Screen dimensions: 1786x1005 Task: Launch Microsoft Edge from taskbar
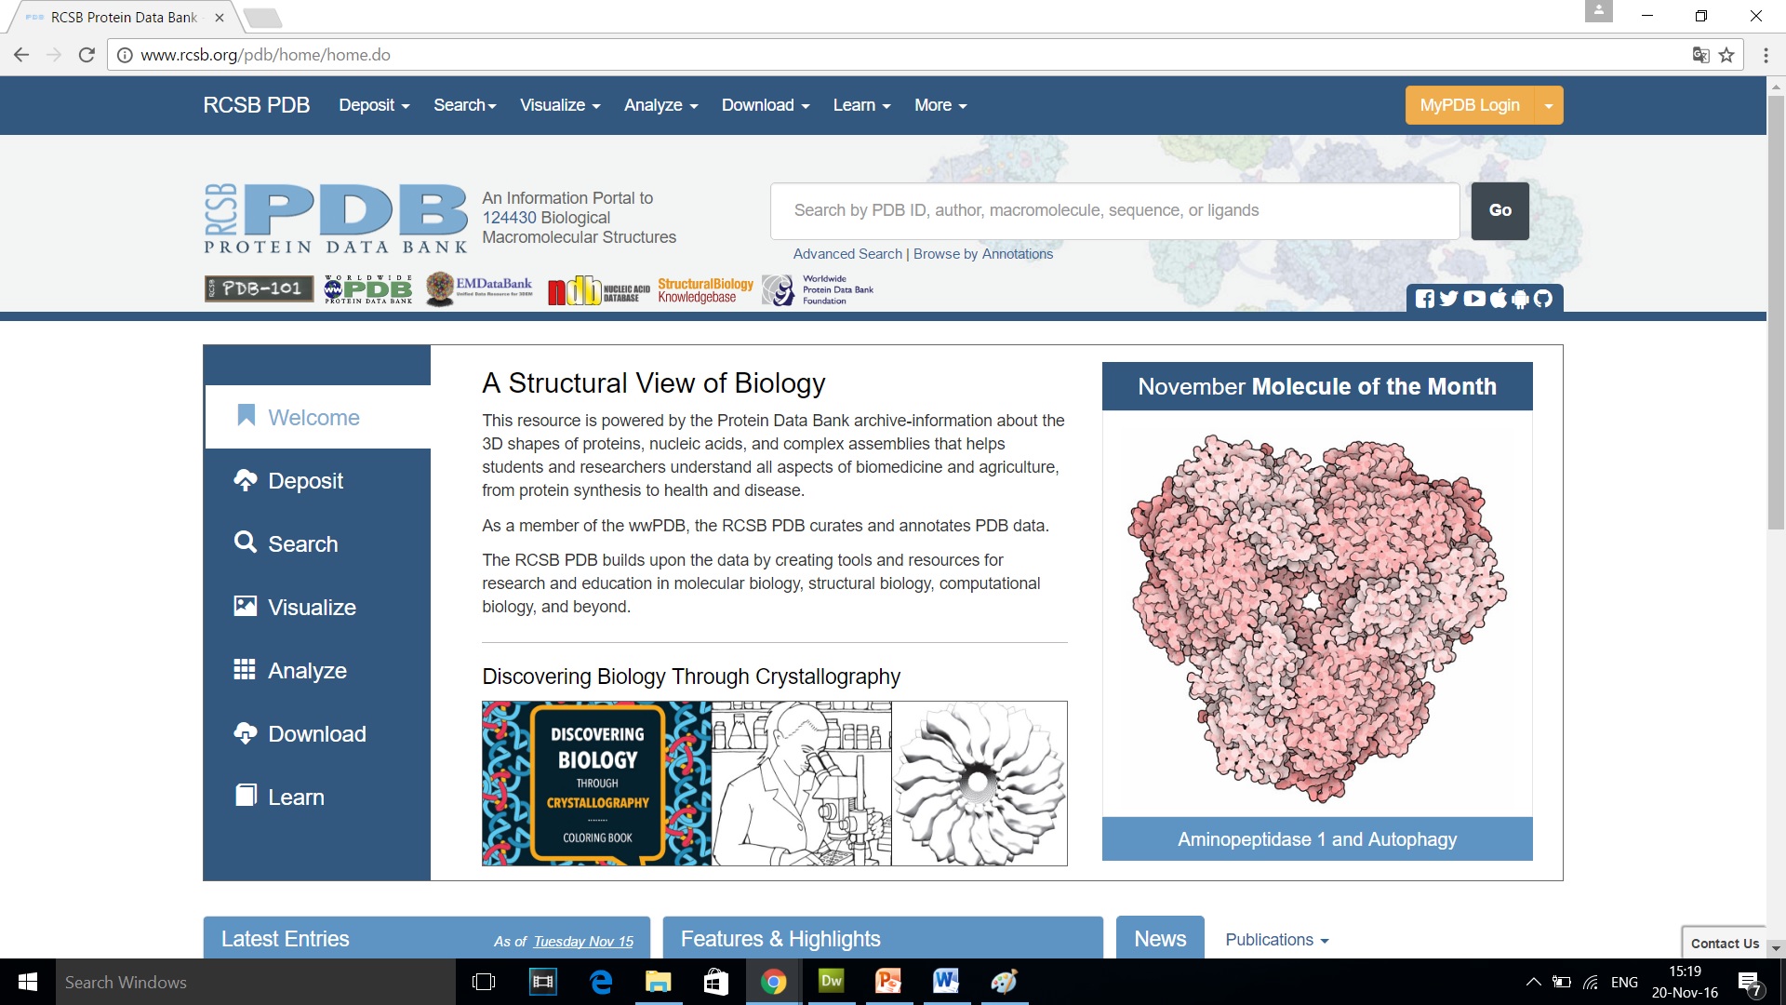[601, 982]
